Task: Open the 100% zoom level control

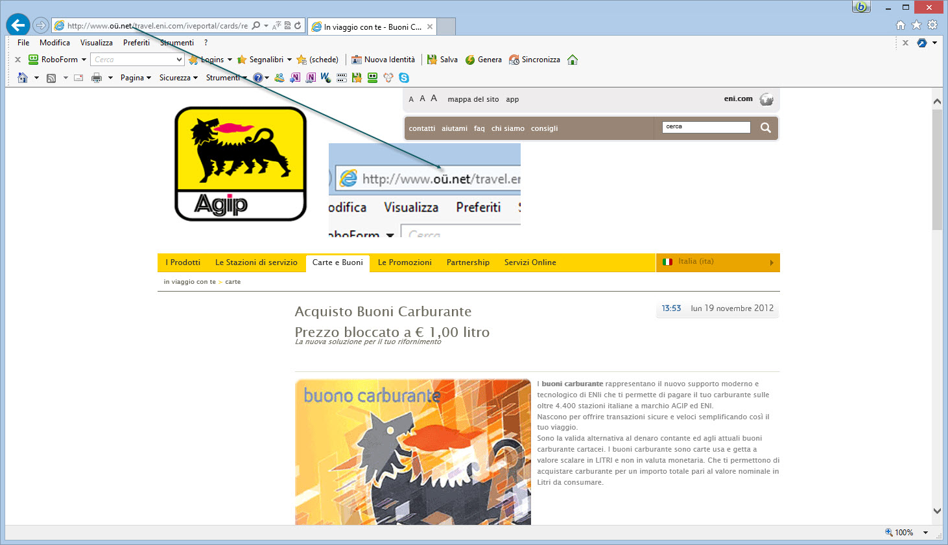Action: [907, 533]
